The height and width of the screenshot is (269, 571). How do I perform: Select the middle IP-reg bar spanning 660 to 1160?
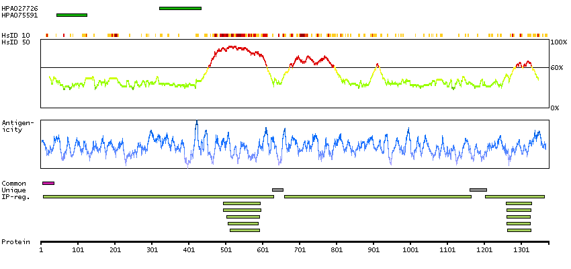click(378, 196)
